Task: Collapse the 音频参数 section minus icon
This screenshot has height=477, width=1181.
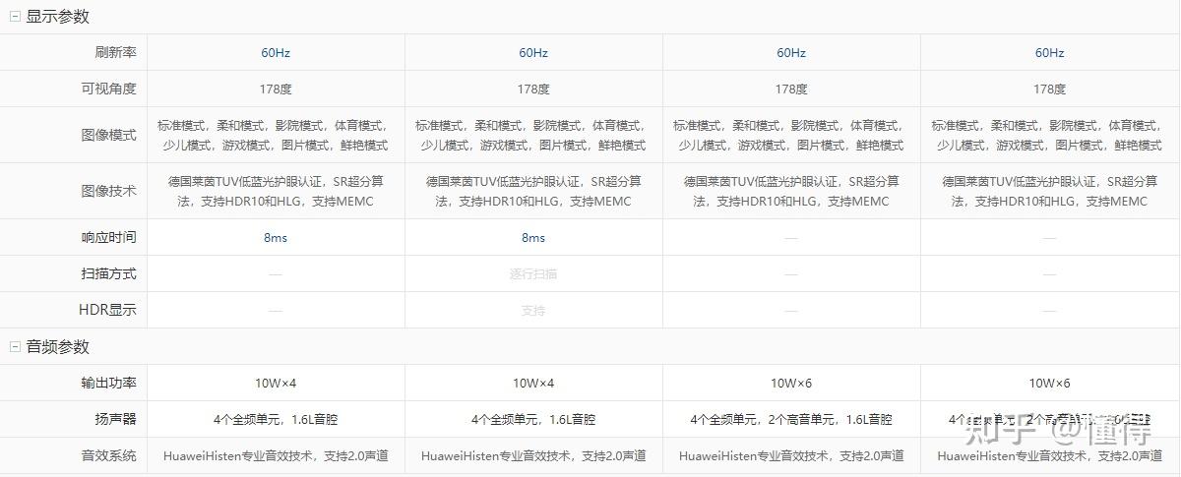Action: coord(15,347)
